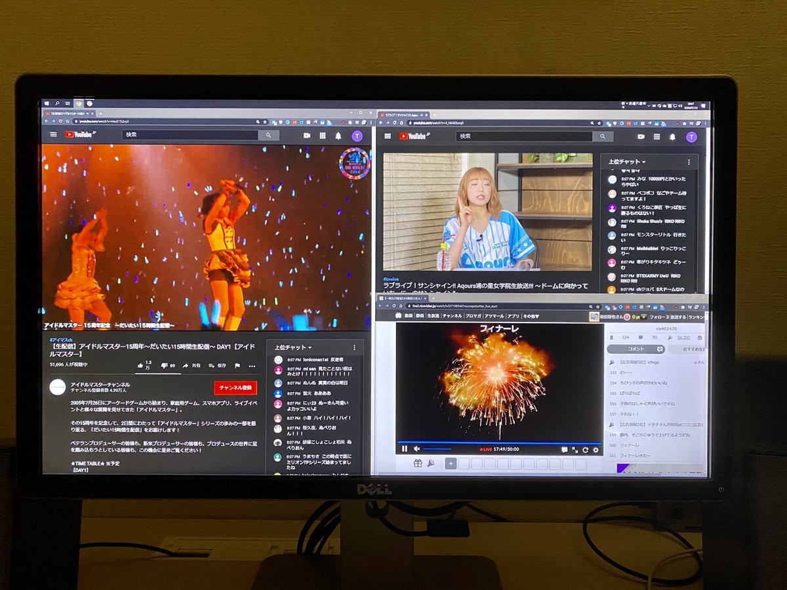The image size is (787, 590).
Task: Click the #アイマスch hashtag link
Action: pos(61,340)
